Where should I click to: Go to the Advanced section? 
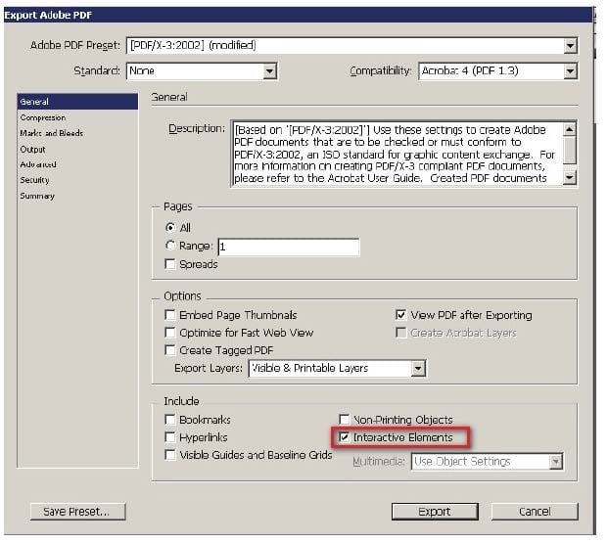pos(38,164)
